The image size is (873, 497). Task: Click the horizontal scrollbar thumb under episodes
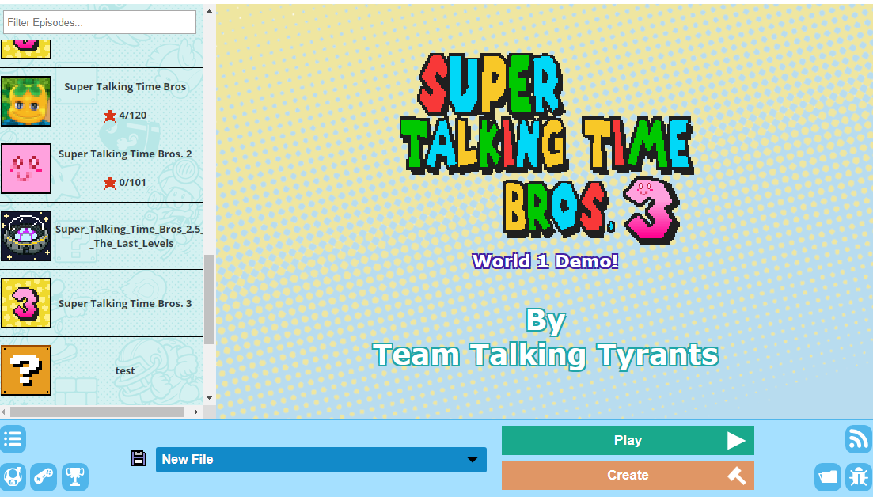coord(97,412)
